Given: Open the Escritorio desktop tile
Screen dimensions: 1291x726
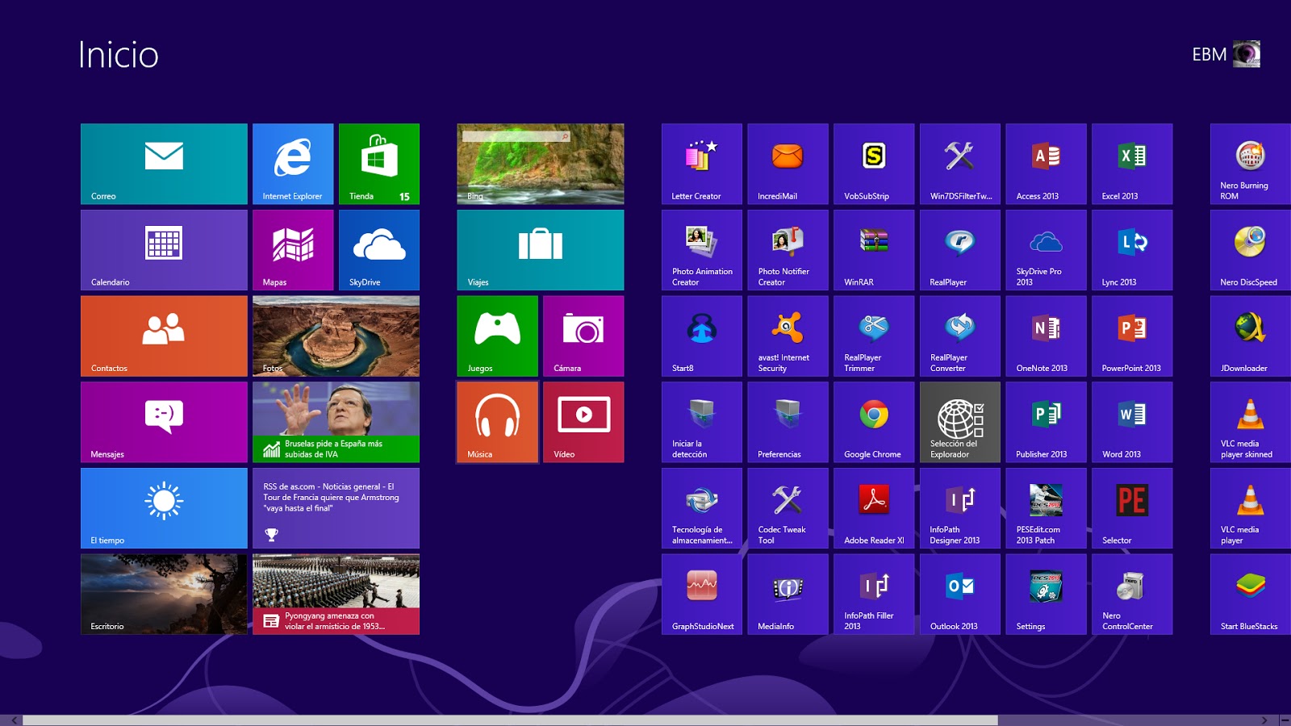Looking at the screenshot, I should pos(164,594).
